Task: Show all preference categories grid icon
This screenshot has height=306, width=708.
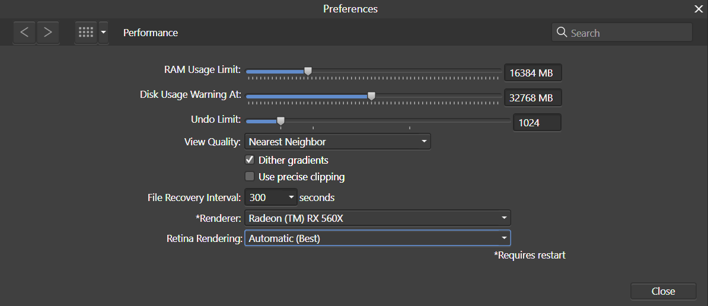Action: [86, 33]
